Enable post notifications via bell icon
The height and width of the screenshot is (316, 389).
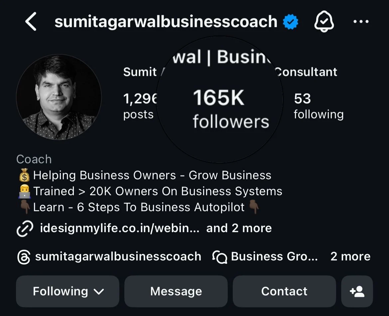324,21
